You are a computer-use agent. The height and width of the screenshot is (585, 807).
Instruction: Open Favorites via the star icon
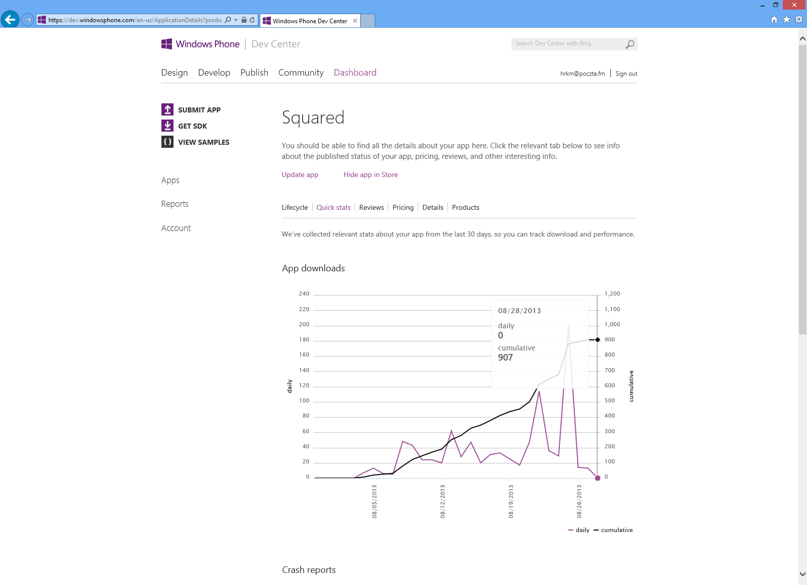coord(786,20)
